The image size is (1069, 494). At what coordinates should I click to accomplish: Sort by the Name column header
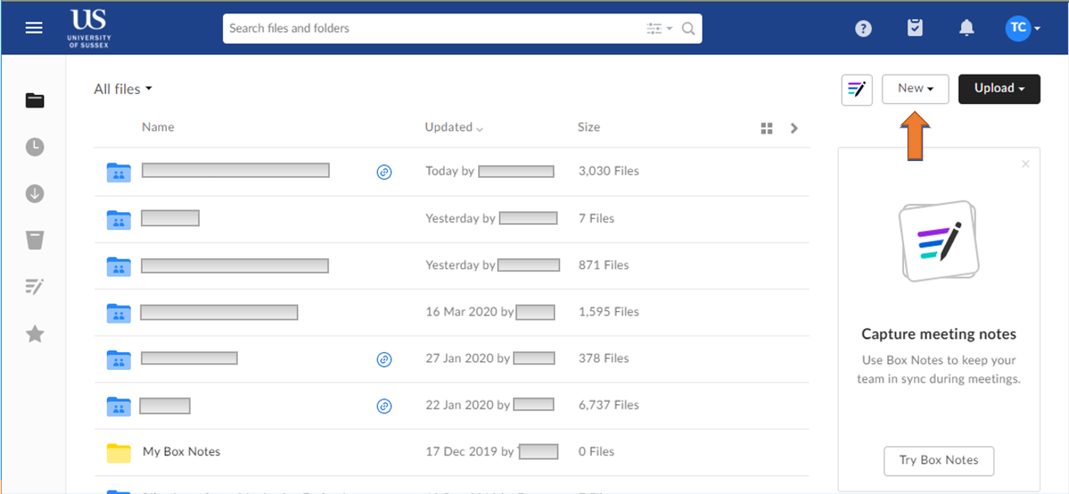point(158,127)
